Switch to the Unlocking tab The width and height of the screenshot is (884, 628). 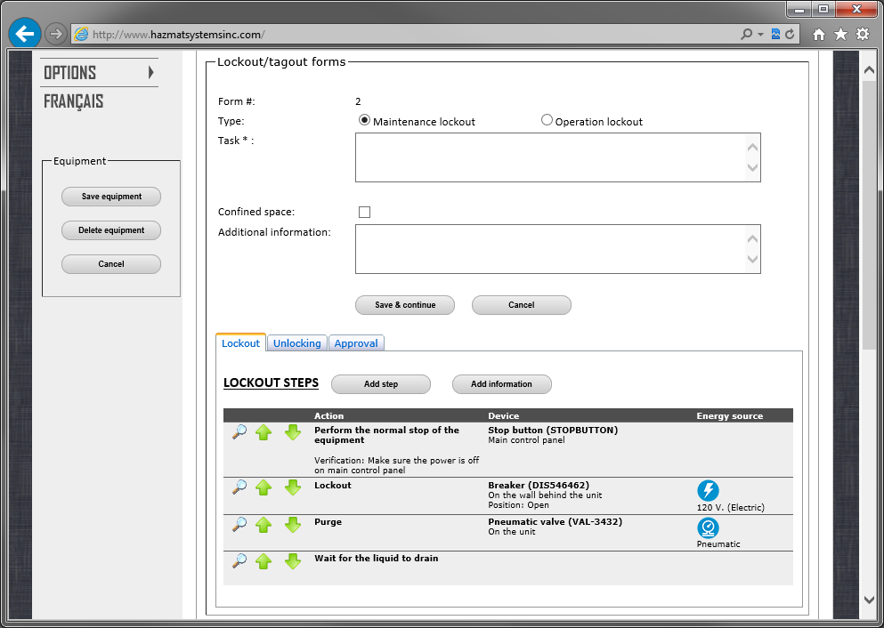(x=297, y=343)
